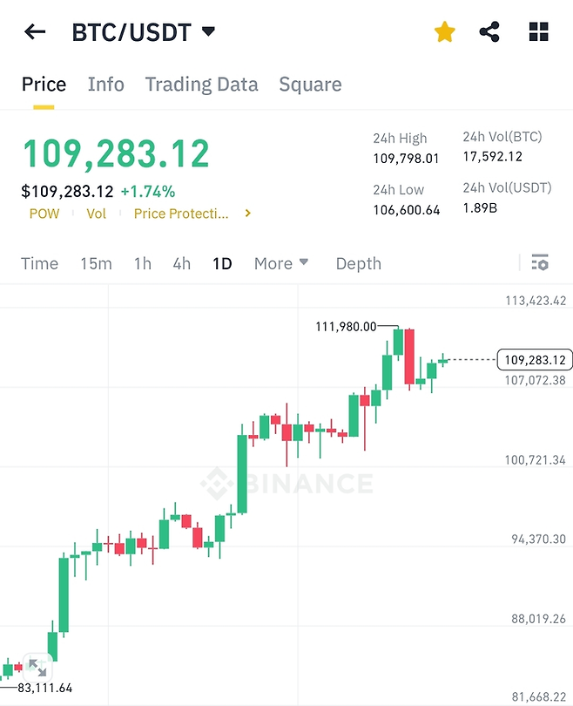Click the fullscreen expand chart icon
Viewport: 573px width, 706px height.
coord(37,668)
